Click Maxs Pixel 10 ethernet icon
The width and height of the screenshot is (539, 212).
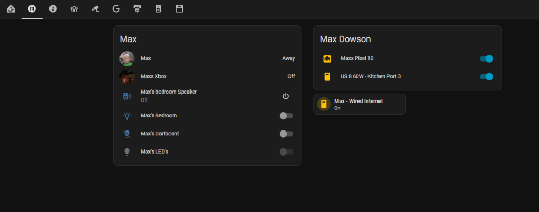tap(327, 58)
